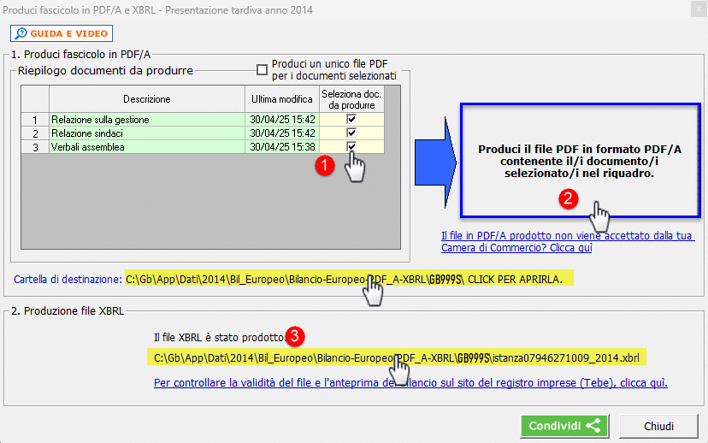708x443 pixels.
Task: Open the Guida e Video help button
Action: point(61,33)
